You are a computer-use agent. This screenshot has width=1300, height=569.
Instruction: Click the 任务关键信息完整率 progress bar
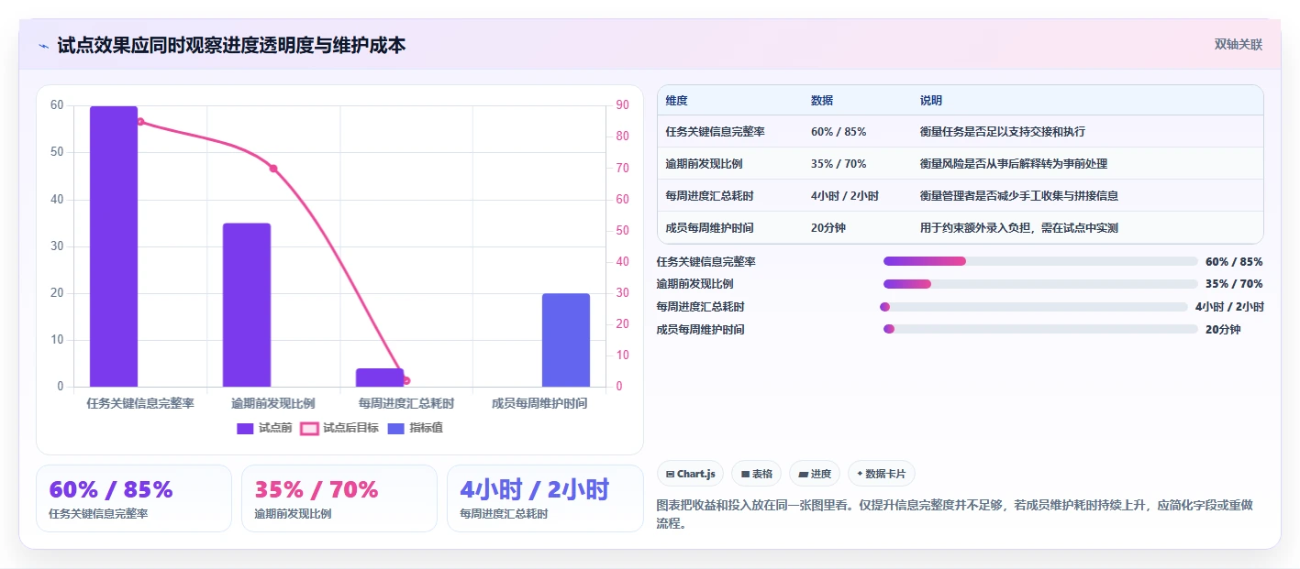(1040, 261)
